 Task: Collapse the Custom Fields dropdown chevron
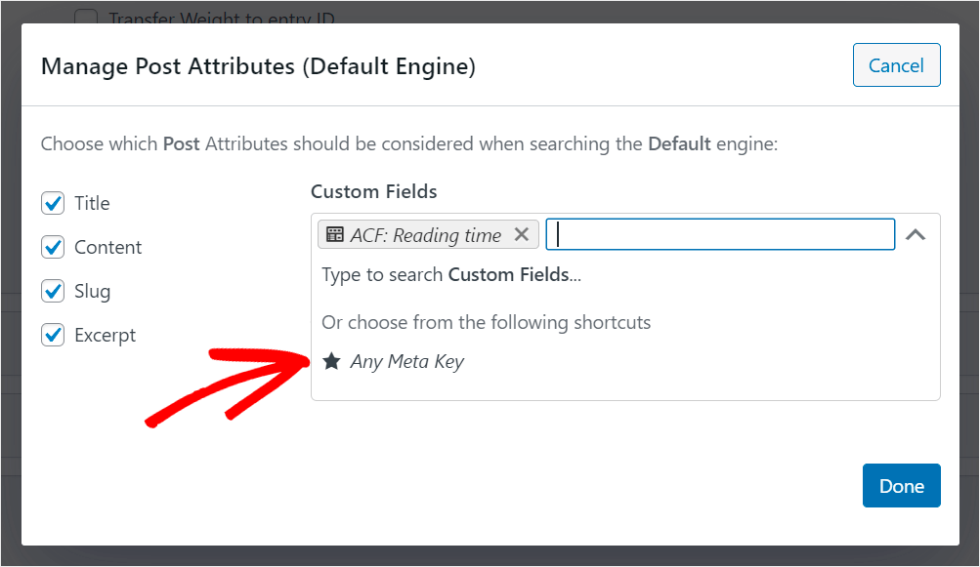pyautogui.click(x=916, y=235)
